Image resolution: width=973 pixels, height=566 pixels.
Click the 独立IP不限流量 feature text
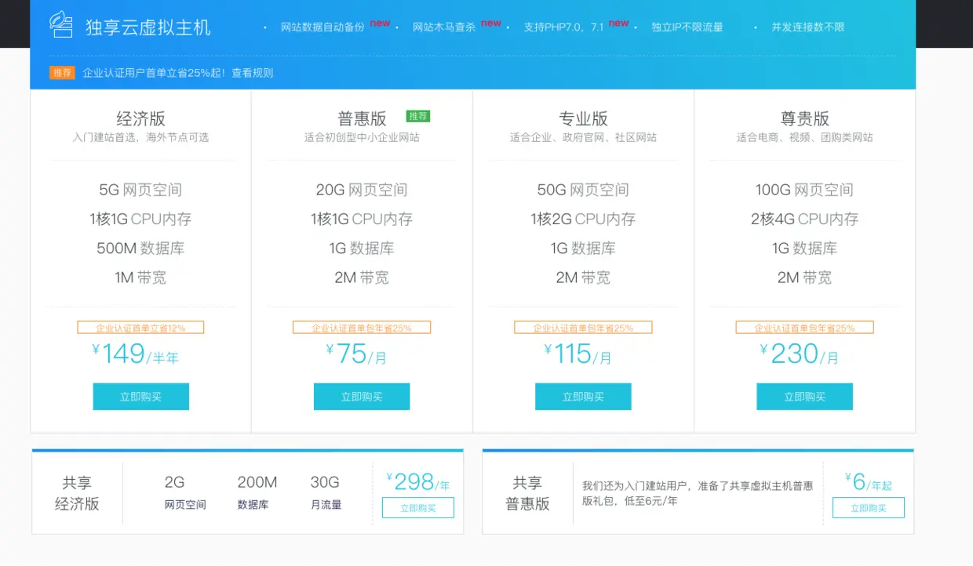click(687, 27)
